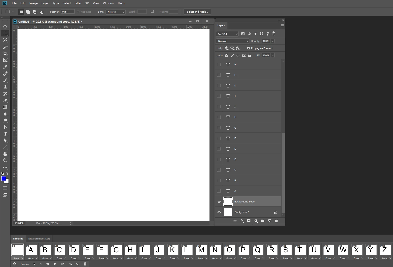Select the Brush tool
The height and width of the screenshot is (267, 393).
[x=5, y=80]
